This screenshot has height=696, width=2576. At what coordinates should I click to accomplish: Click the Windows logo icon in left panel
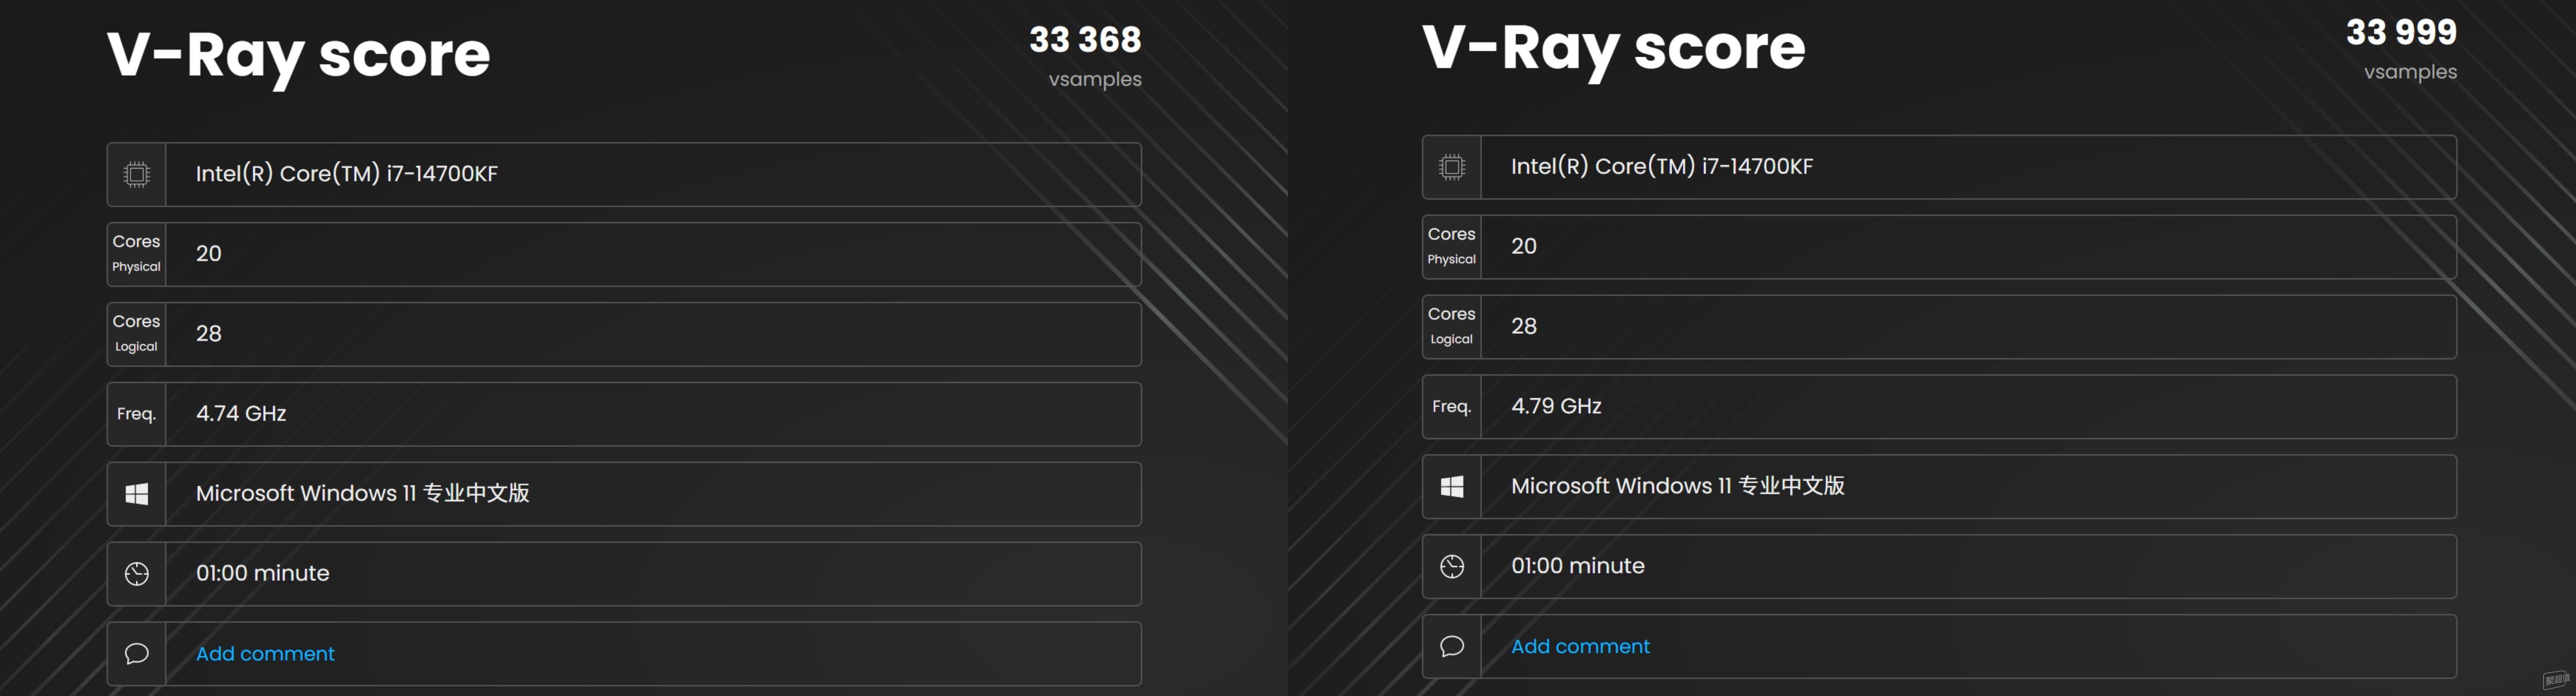(137, 494)
